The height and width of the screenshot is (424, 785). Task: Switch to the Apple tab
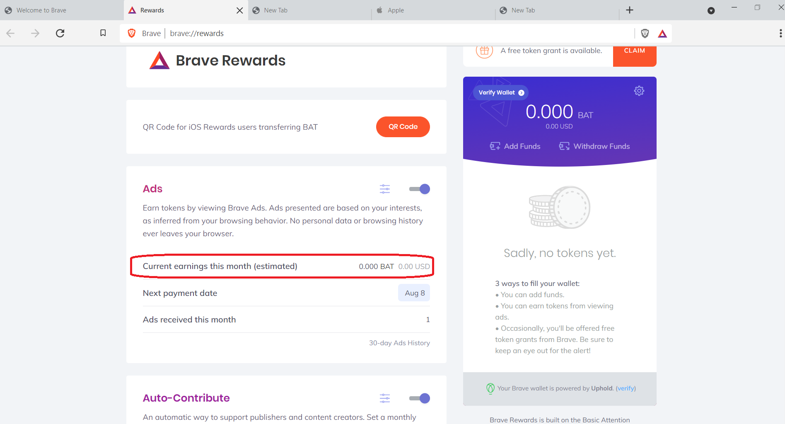click(432, 10)
